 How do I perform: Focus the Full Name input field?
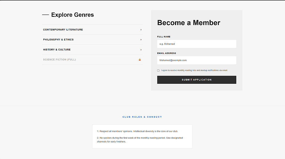point(197,44)
